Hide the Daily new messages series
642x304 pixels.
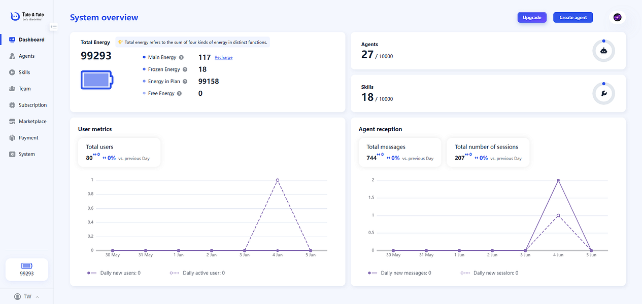tap(399, 273)
